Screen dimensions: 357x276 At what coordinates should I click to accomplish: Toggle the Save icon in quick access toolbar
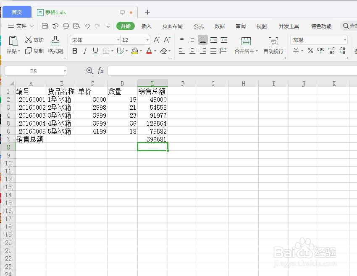click(x=45, y=26)
